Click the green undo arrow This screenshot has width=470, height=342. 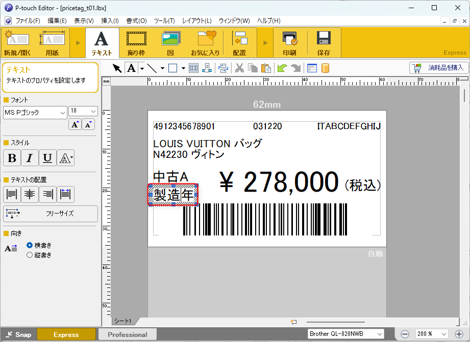click(x=282, y=68)
